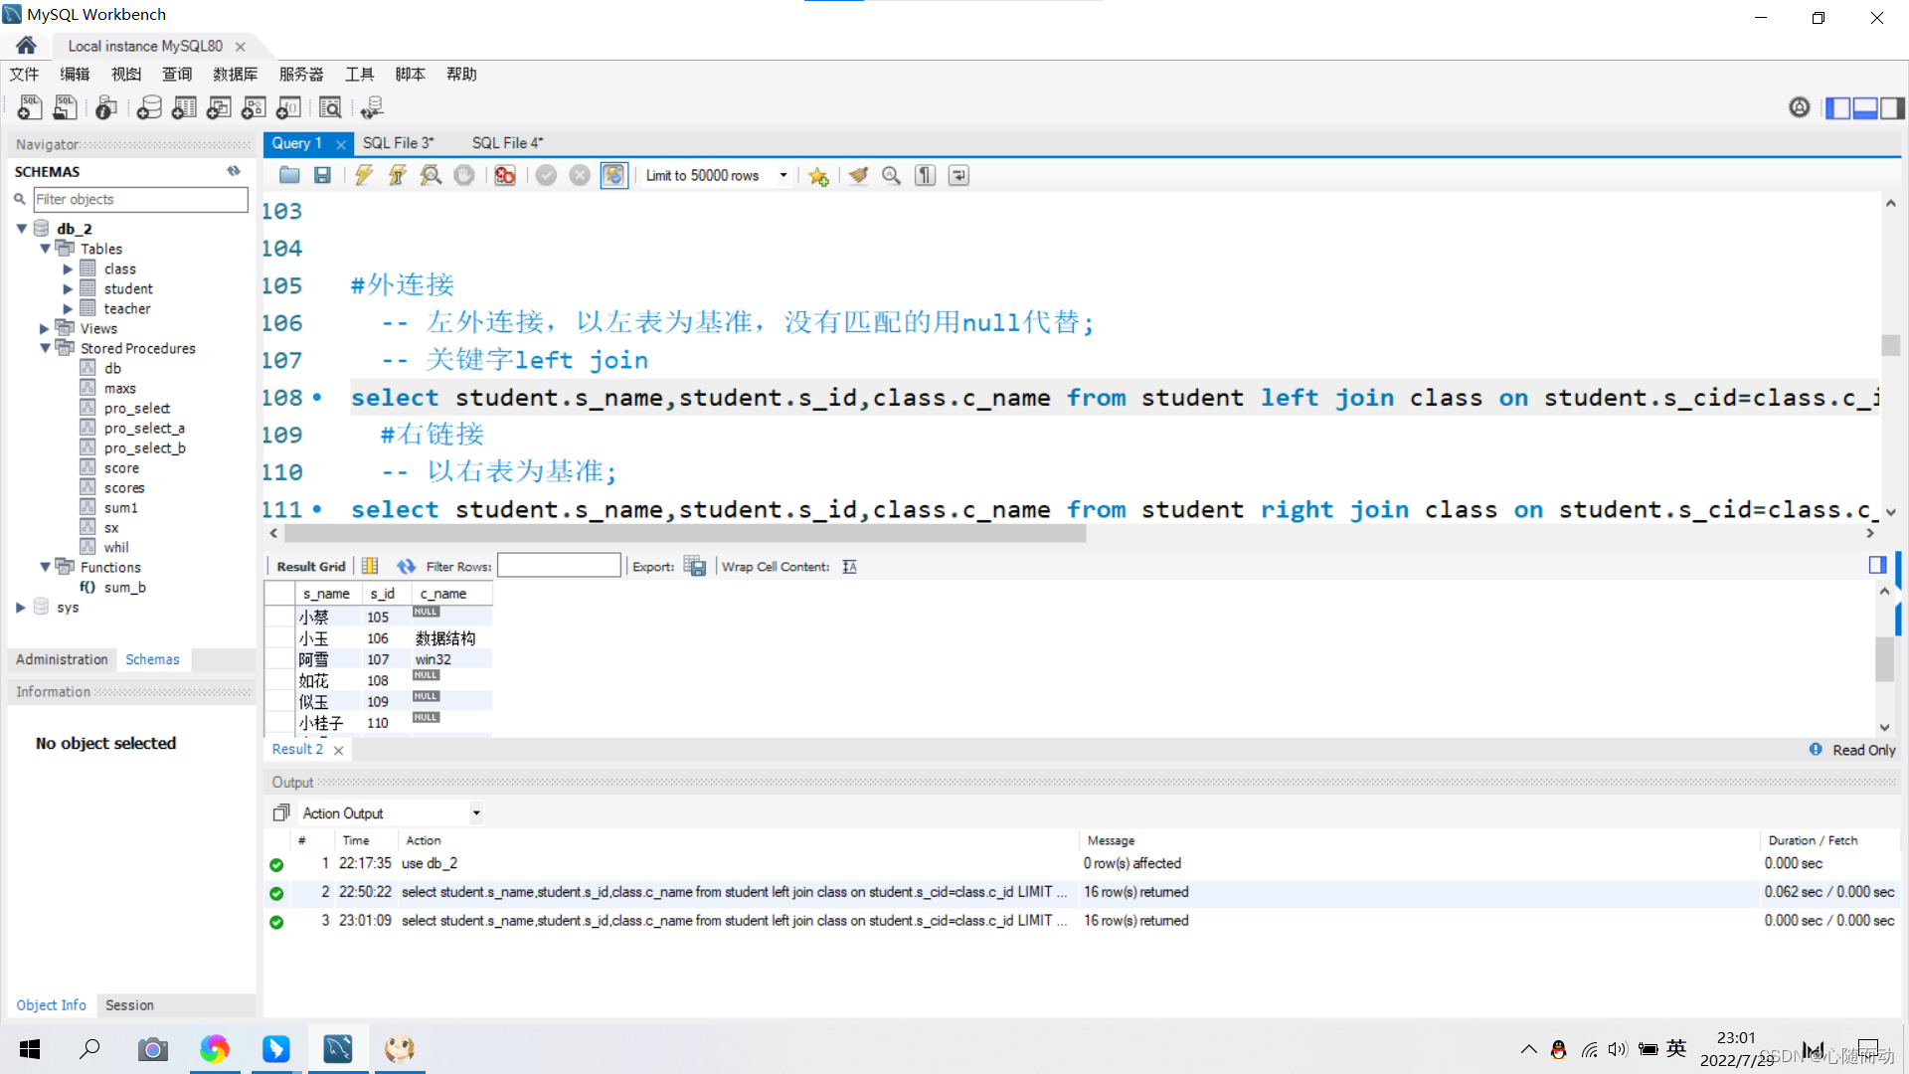This screenshot has height=1074, width=1909.
Task: Open the Find magnifier icon in editor toolbar
Action: 892,176
